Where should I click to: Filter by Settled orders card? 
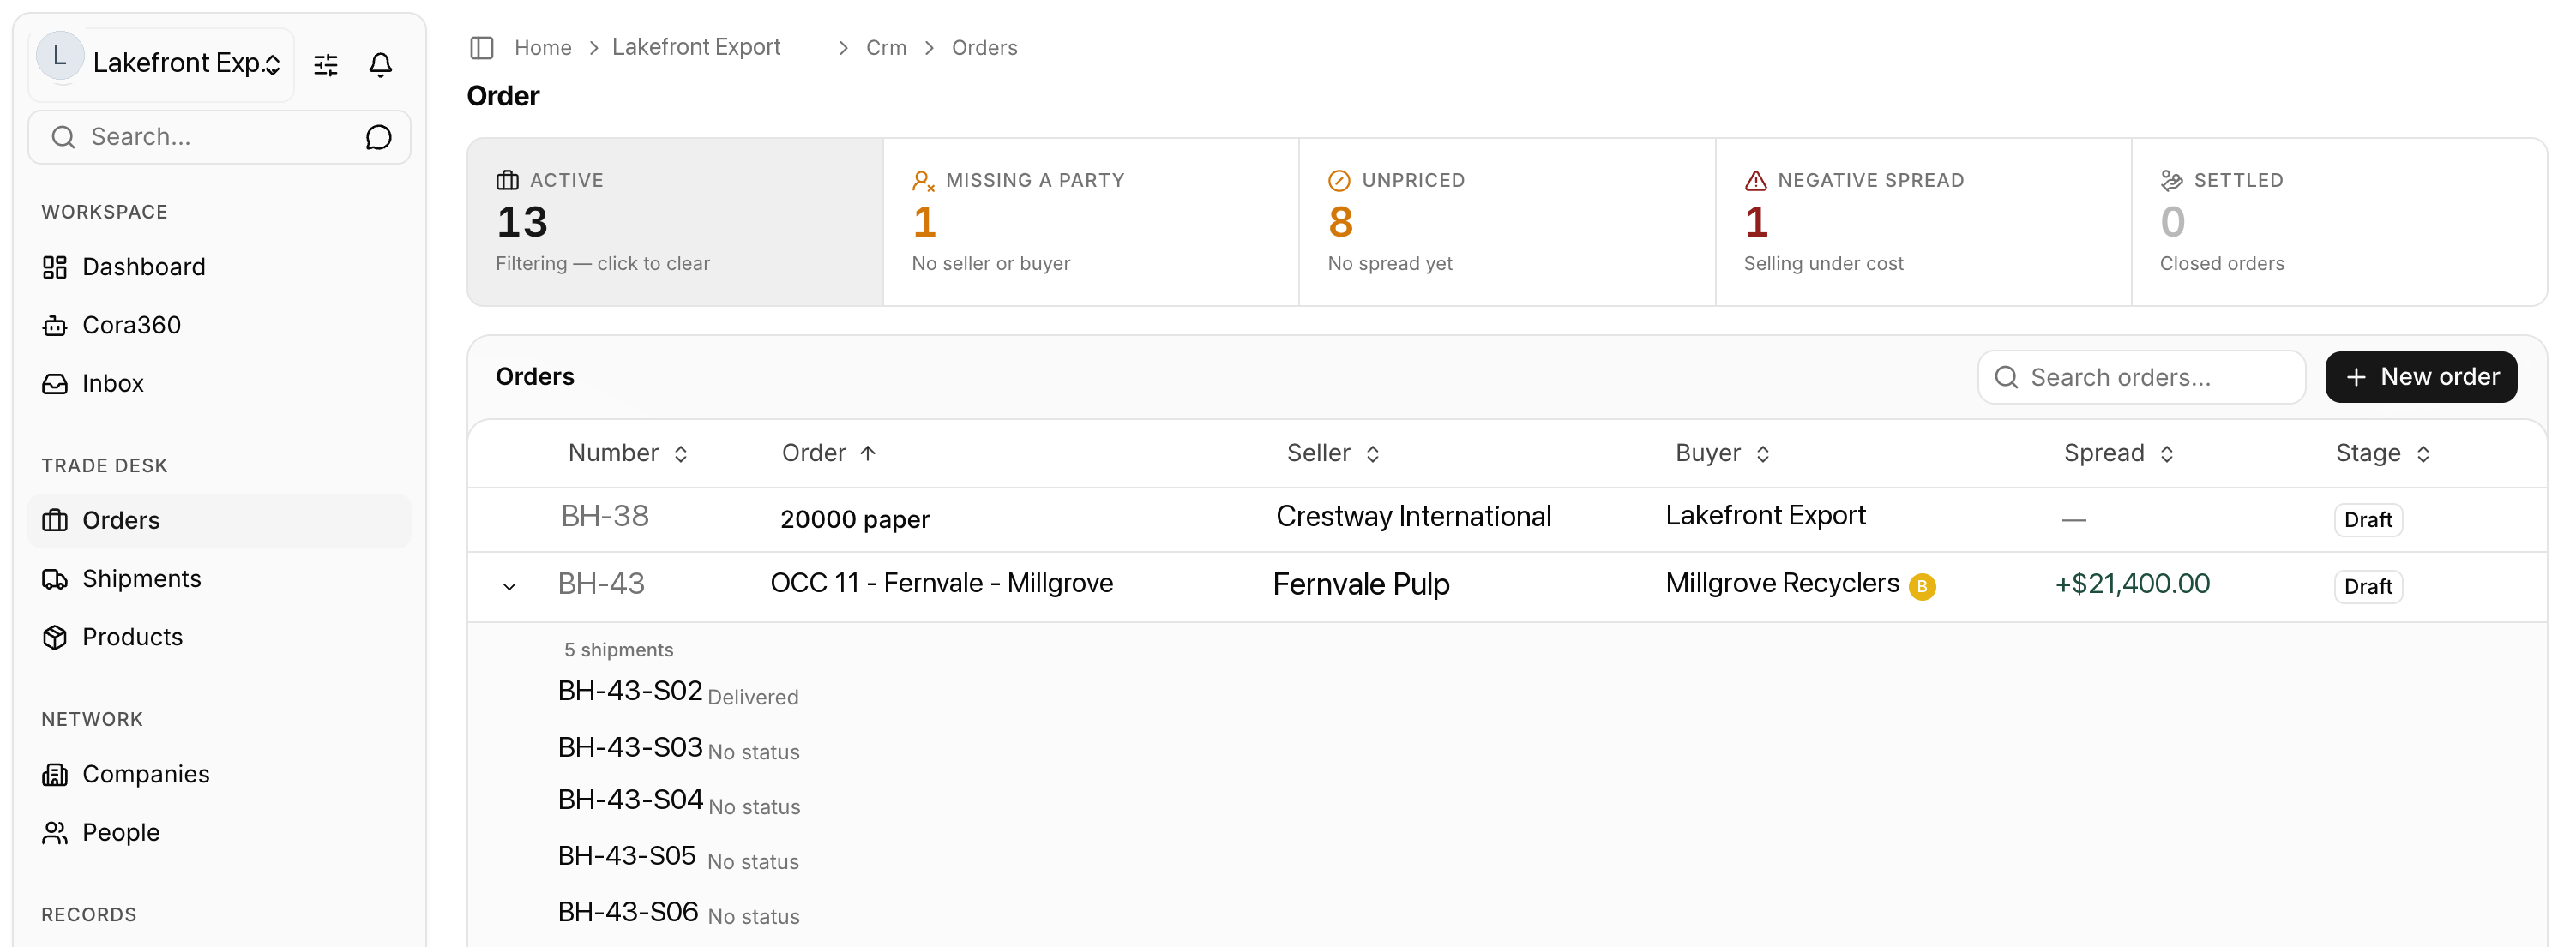pos(2339,222)
